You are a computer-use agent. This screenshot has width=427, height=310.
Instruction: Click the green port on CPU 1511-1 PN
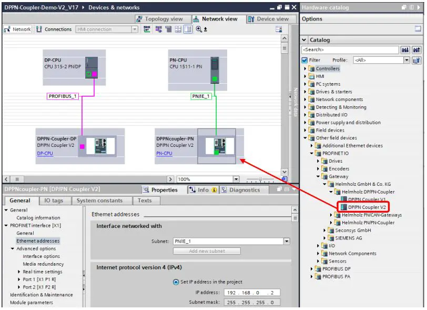pyautogui.click(x=215, y=79)
